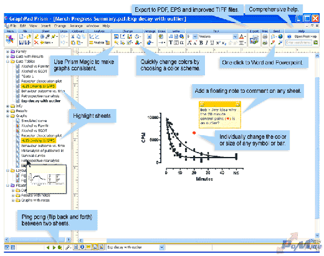The image size is (324, 256).
Task: Open the Change menu
Action: [x=60, y=26]
